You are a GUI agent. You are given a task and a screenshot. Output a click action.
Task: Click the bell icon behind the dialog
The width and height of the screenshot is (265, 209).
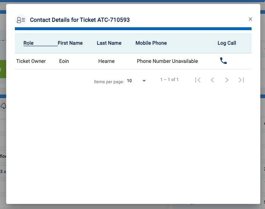pos(4,106)
